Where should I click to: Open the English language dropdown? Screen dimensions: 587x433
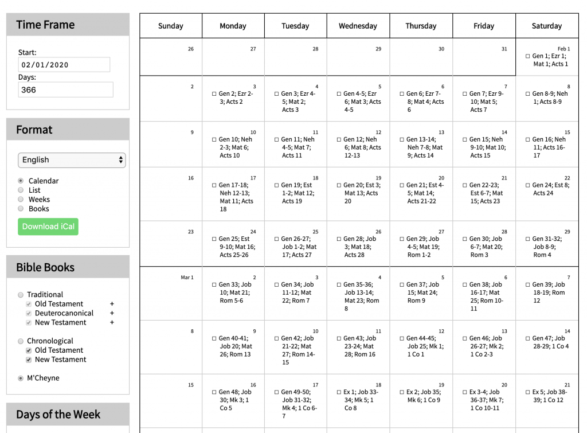click(71, 160)
